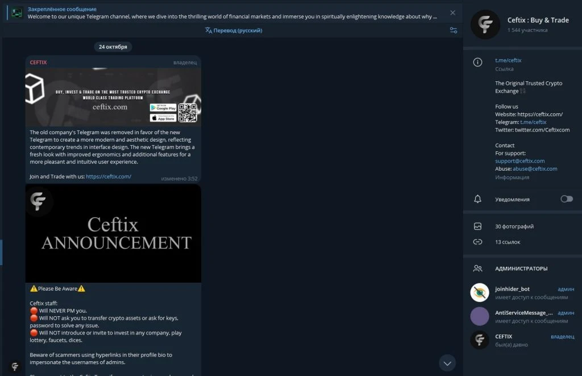Click the purple AntiServiceMessage avatar
The height and width of the screenshot is (376, 582).
(480, 316)
